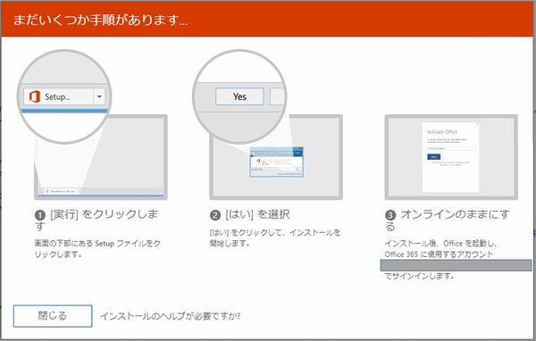The image size is (536, 341).
Task: Click the heading [実行] をクリックします
Action: pos(96,220)
